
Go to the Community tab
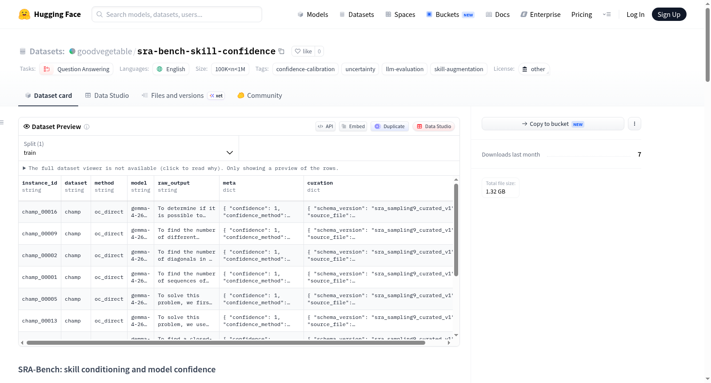coord(260,95)
